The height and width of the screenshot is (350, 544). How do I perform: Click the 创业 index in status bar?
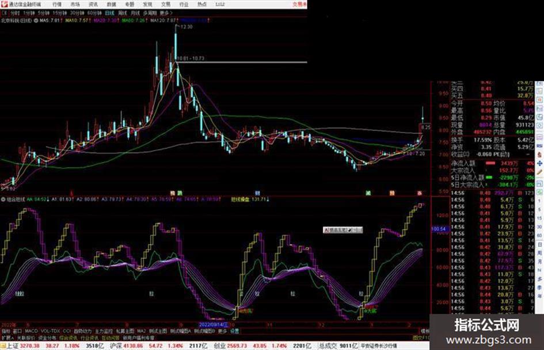click(x=219, y=346)
